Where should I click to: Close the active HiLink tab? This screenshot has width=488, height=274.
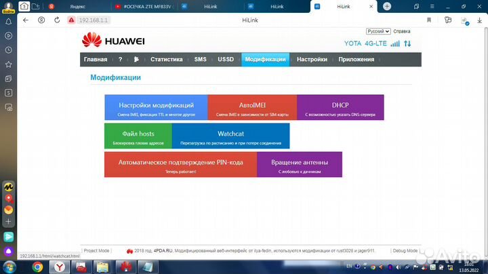[371, 7]
